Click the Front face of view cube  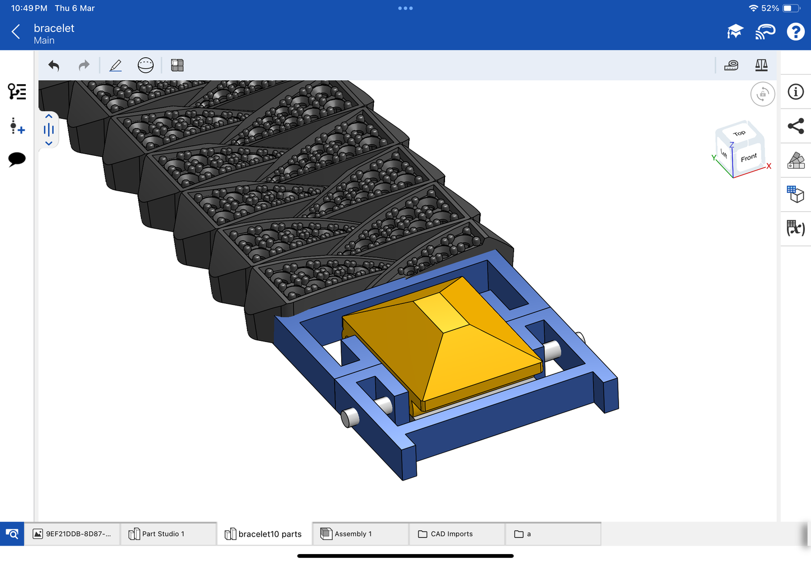click(x=749, y=158)
